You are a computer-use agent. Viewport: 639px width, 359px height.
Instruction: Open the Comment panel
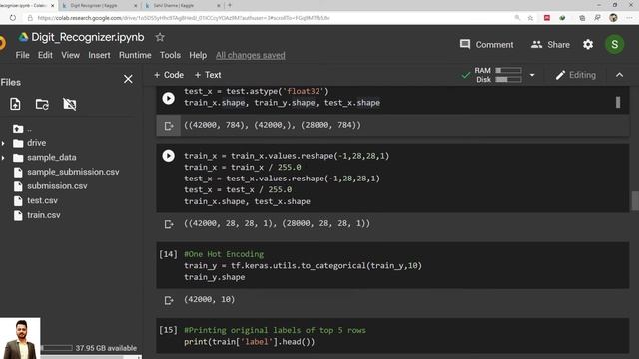pos(486,44)
